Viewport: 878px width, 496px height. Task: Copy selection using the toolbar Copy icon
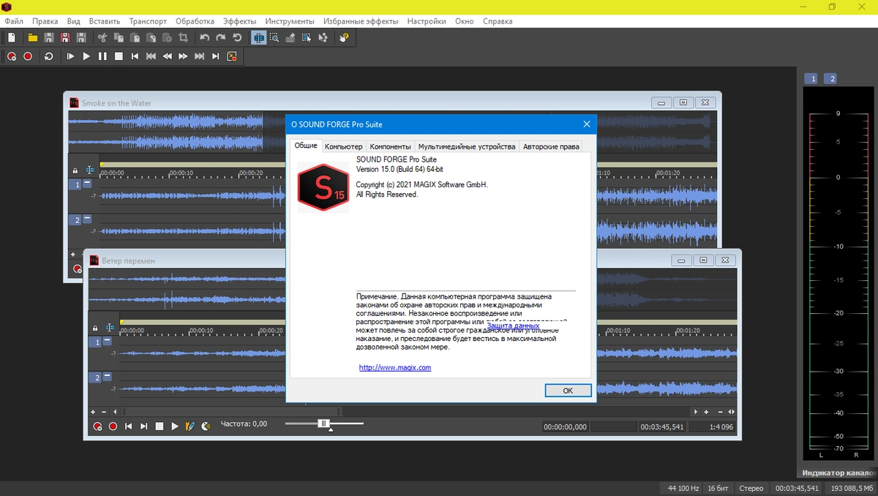pyautogui.click(x=118, y=37)
